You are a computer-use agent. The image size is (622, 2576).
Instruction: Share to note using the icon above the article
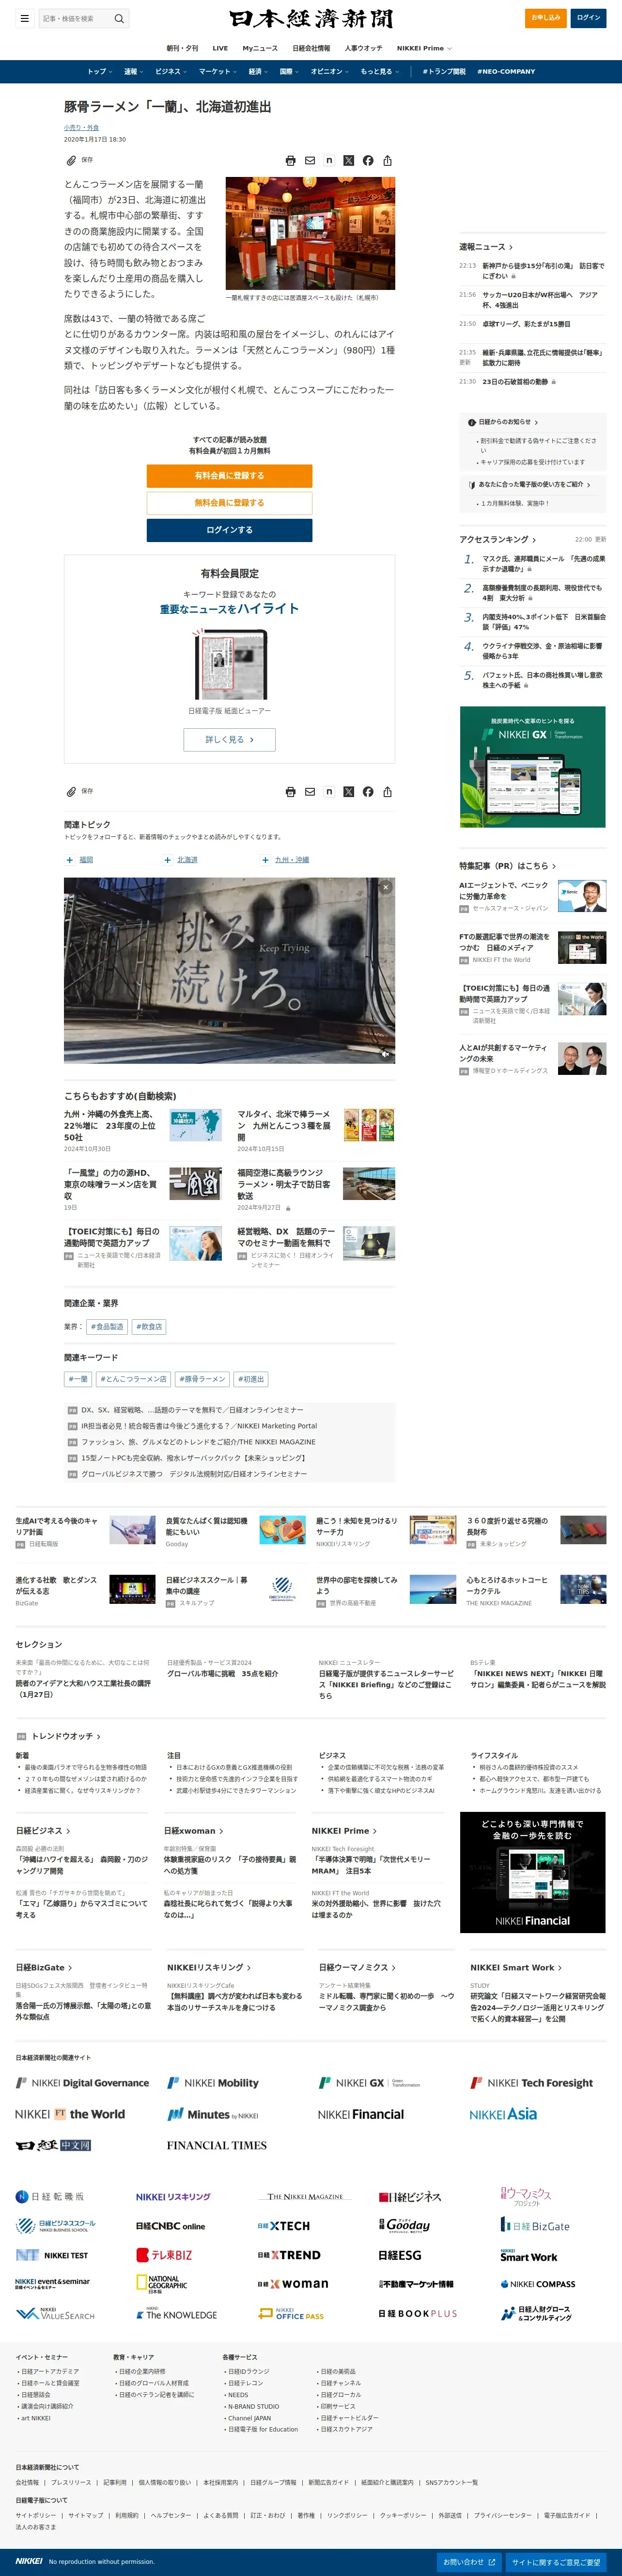[328, 160]
